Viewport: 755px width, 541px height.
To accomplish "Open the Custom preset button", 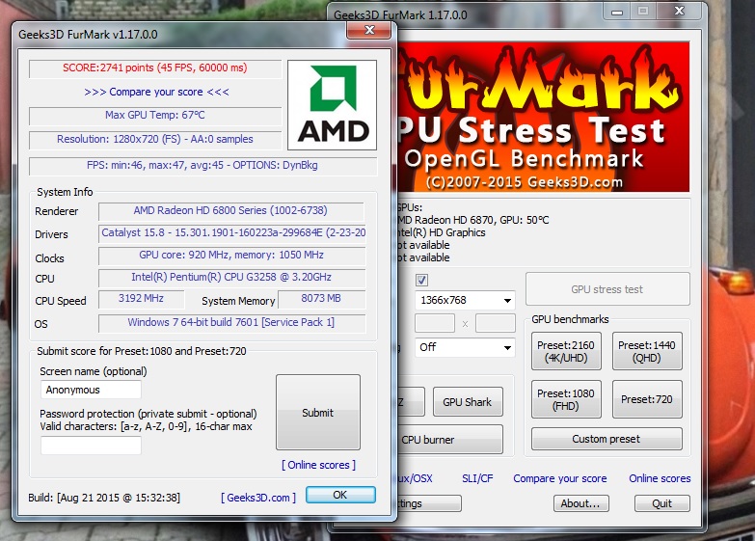I will pyautogui.click(x=607, y=439).
